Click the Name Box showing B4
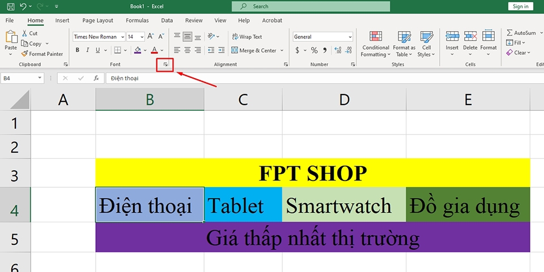544x272 pixels. (x=22, y=78)
